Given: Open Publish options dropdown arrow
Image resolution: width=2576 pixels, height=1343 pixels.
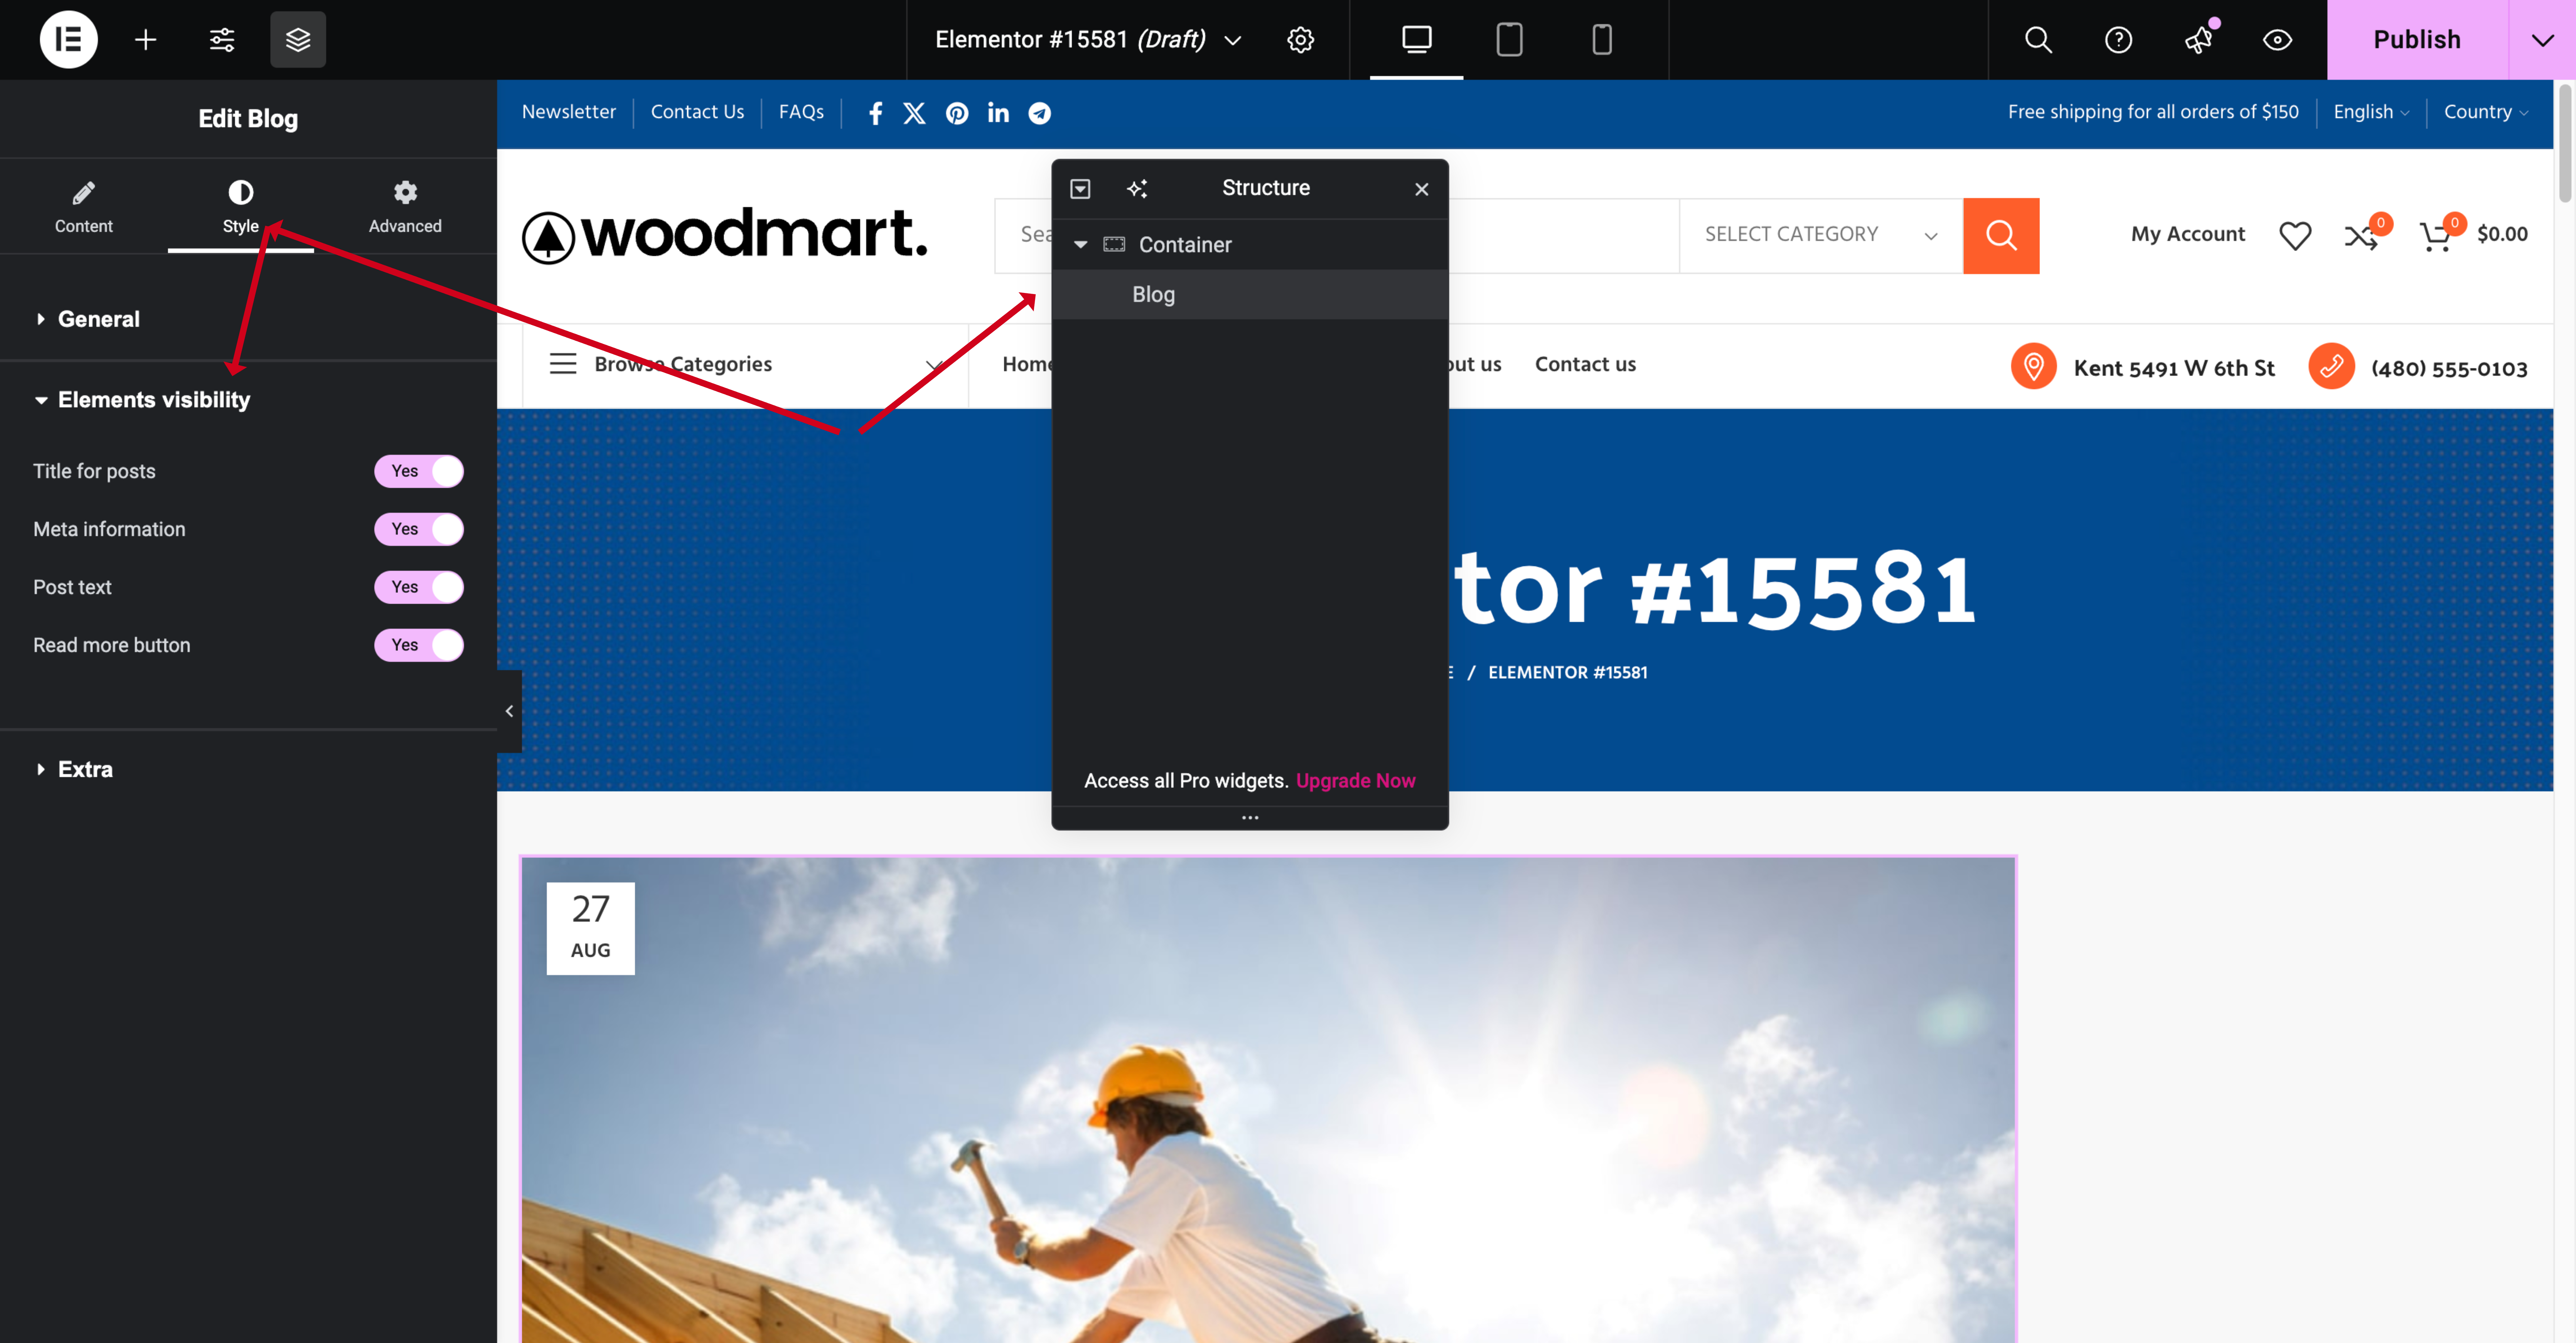Looking at the screenshot, I should (x=2542, y=40).
